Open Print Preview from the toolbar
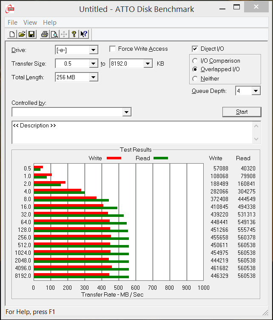The image size is (273, 320). (x=54, y=35)
